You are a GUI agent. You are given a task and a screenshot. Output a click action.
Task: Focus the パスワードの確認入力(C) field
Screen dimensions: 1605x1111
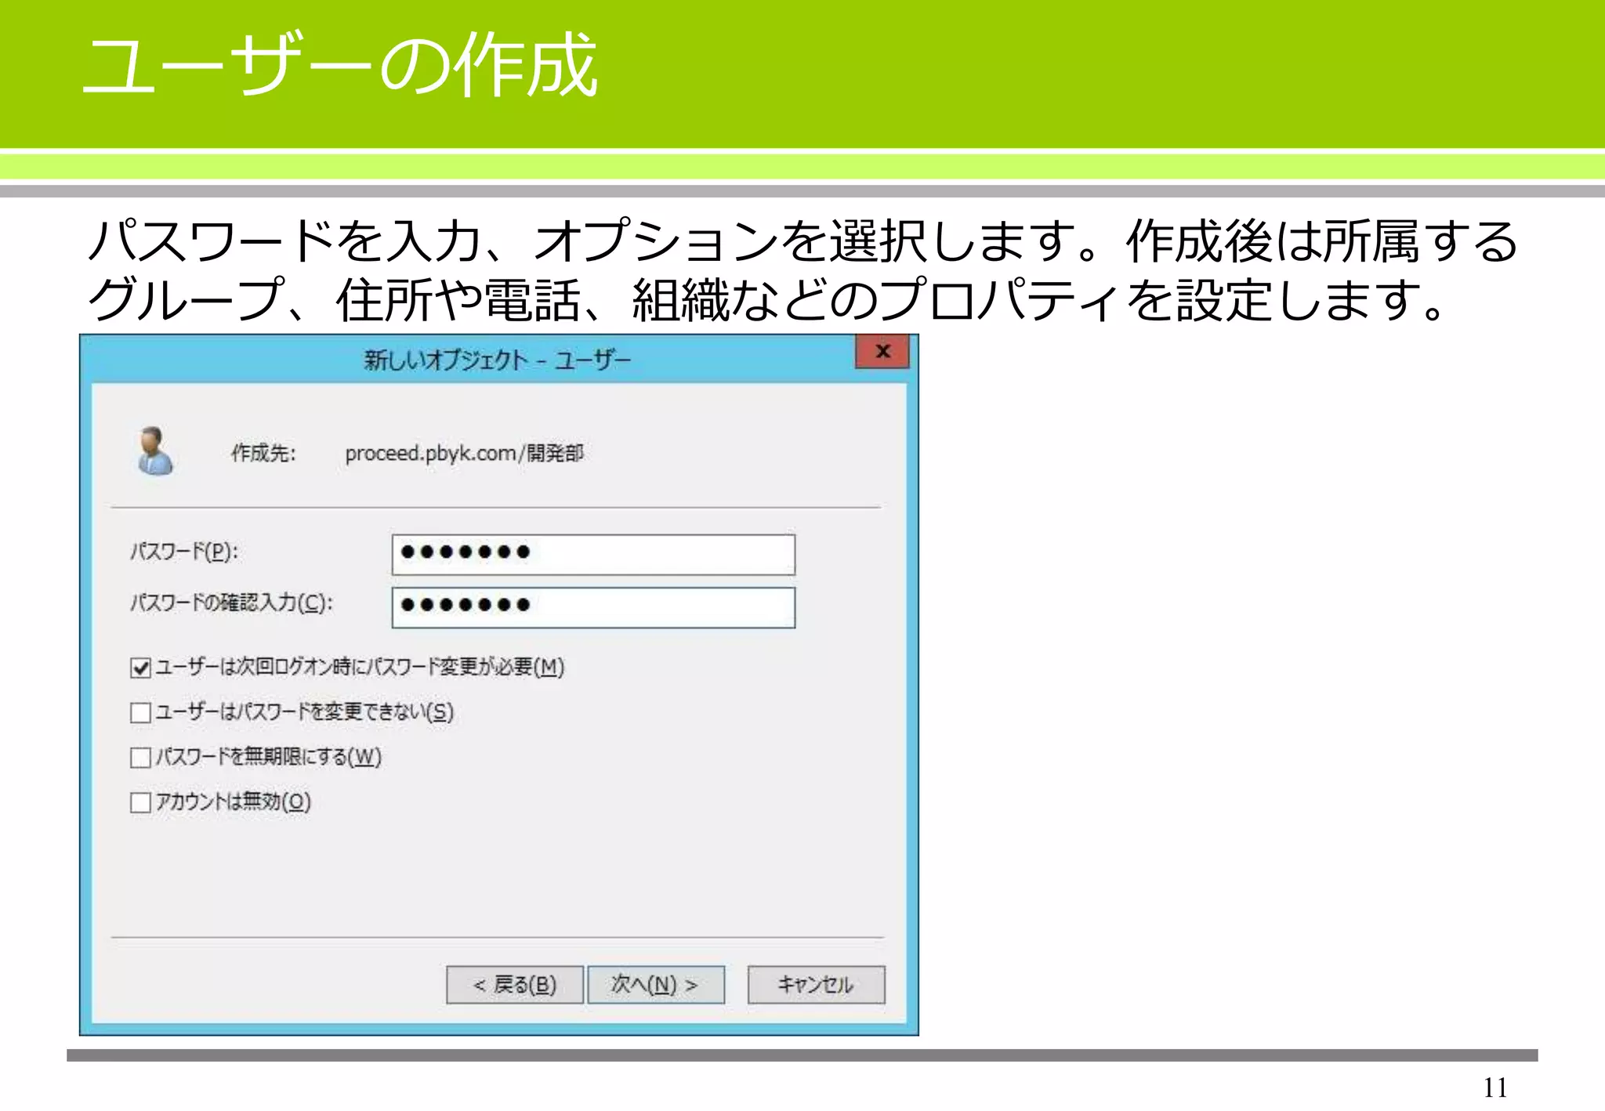593,607
